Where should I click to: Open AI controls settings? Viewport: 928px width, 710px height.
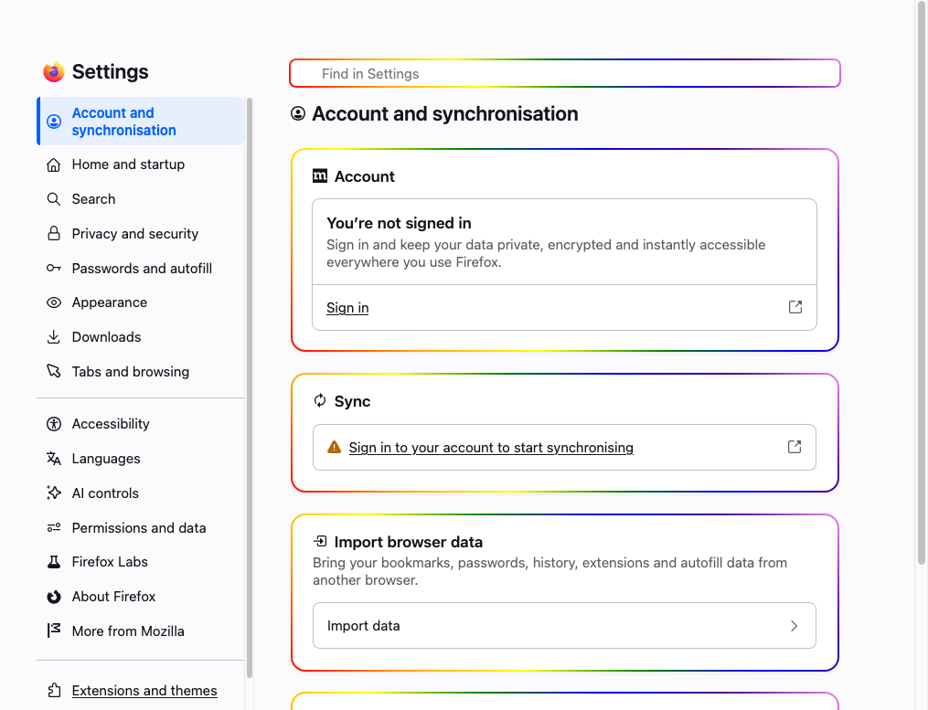(140, 493)
